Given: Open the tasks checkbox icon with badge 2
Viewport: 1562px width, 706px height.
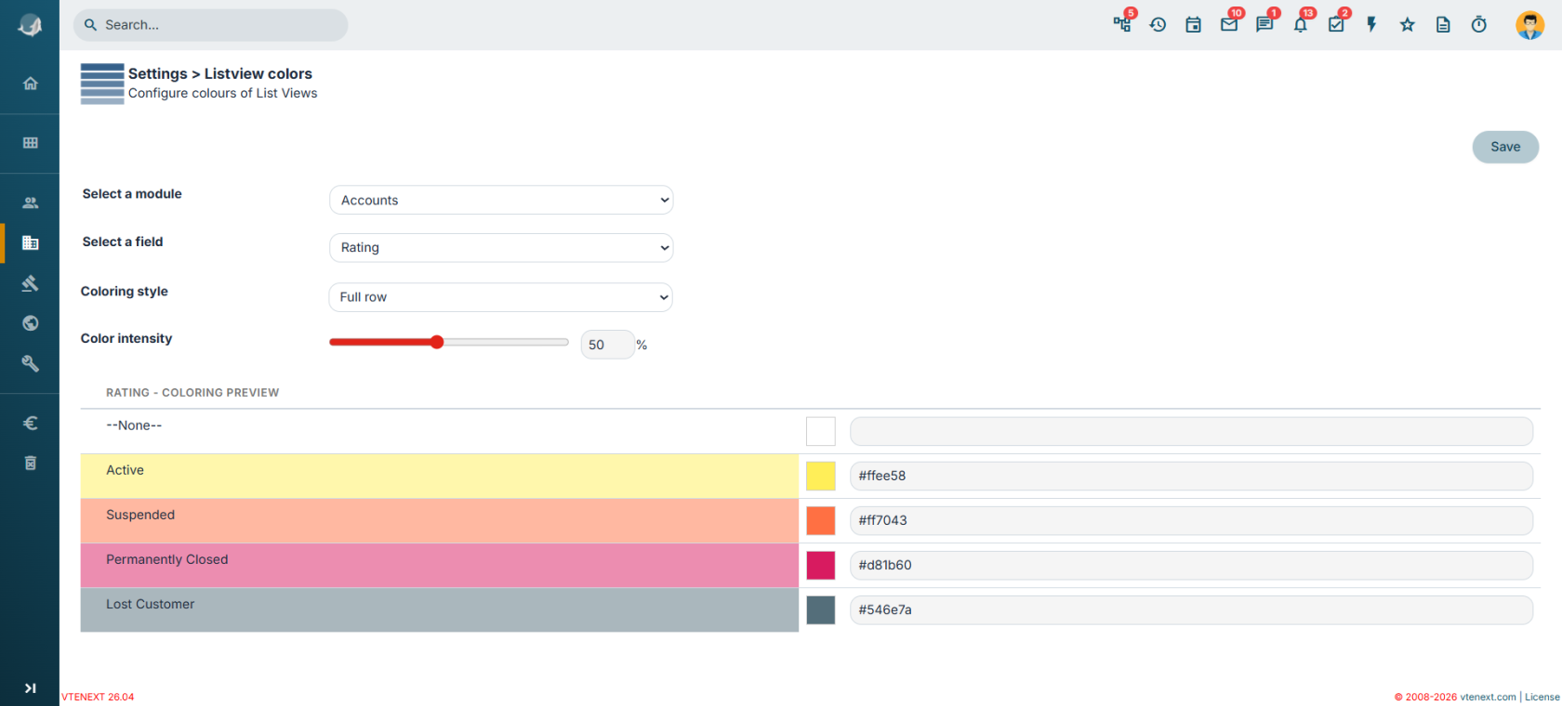Looking at the screenshot, I should [1337, 24].
